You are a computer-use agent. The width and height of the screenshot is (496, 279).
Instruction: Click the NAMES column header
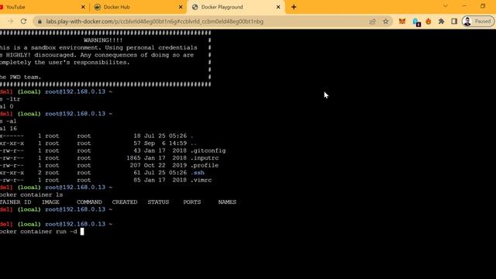227,202
